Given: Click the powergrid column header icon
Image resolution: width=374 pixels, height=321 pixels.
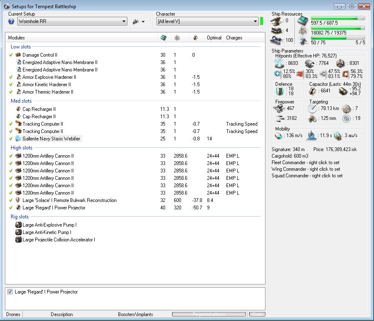Looking at the screenshot, I should [177, 37].
